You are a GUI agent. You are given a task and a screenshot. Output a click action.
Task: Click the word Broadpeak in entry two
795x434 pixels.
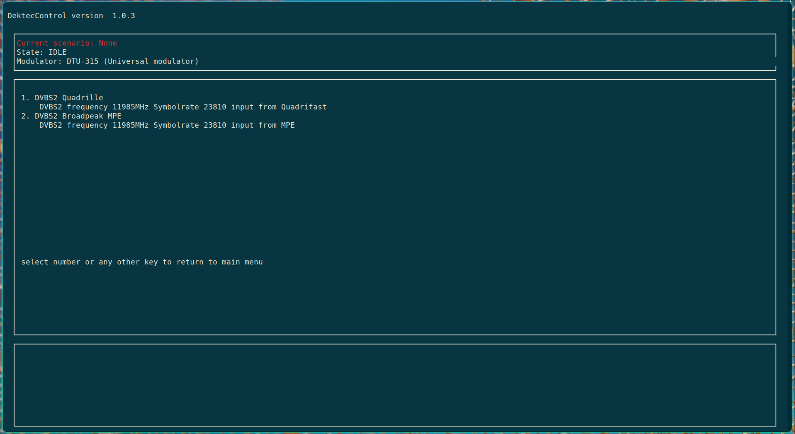point(83,116)
